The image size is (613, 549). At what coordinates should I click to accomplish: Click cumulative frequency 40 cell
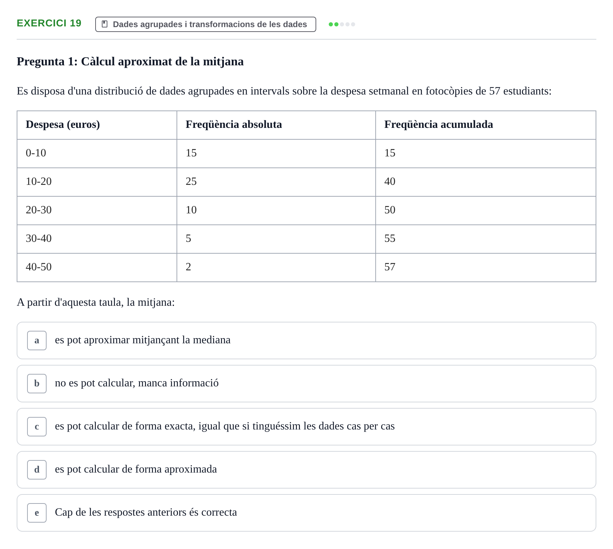[x=486, y=182]
